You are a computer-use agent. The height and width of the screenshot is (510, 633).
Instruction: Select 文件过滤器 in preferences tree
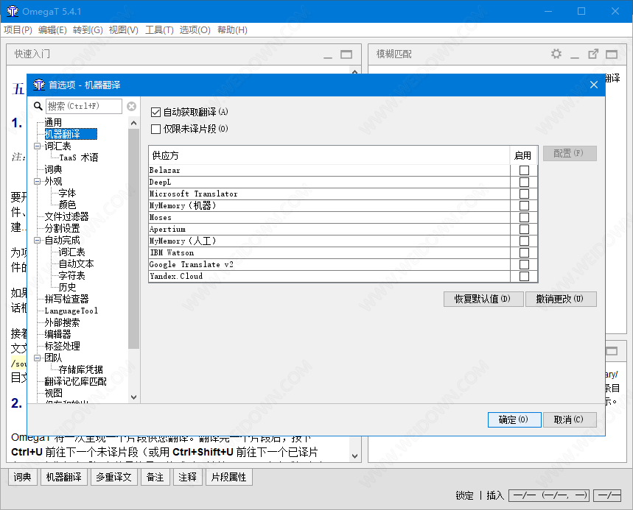point(66,216)
